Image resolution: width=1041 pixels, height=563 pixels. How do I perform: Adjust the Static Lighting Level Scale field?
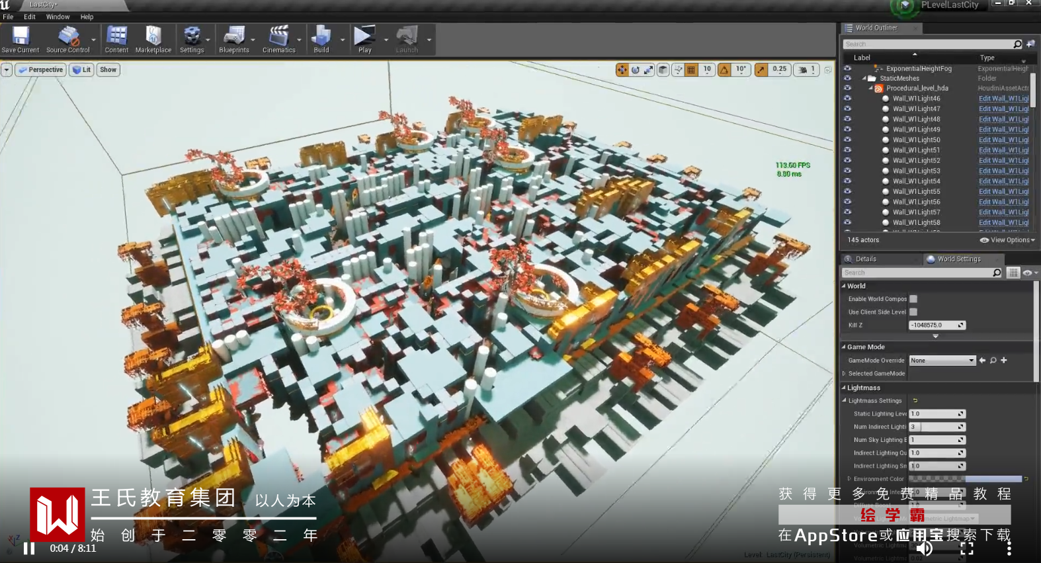tap(937, 414)
